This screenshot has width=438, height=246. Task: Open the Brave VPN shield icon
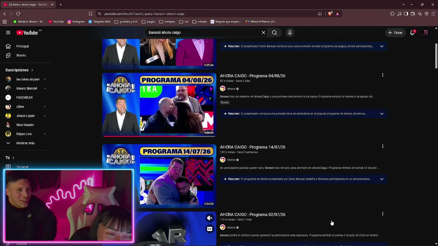pos(426,14)
